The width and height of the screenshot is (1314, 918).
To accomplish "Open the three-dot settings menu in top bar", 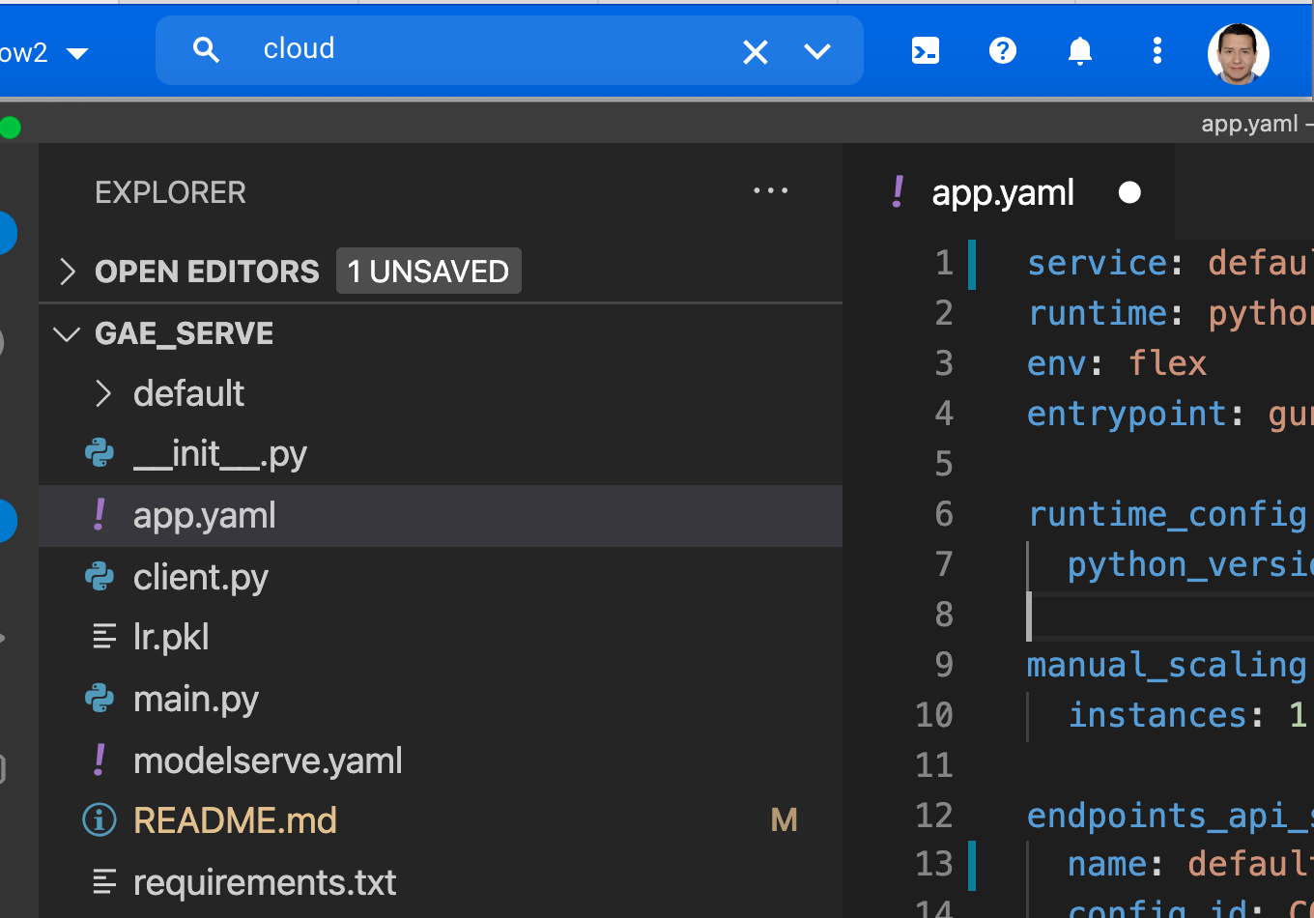I will [x=1157, y=50].
